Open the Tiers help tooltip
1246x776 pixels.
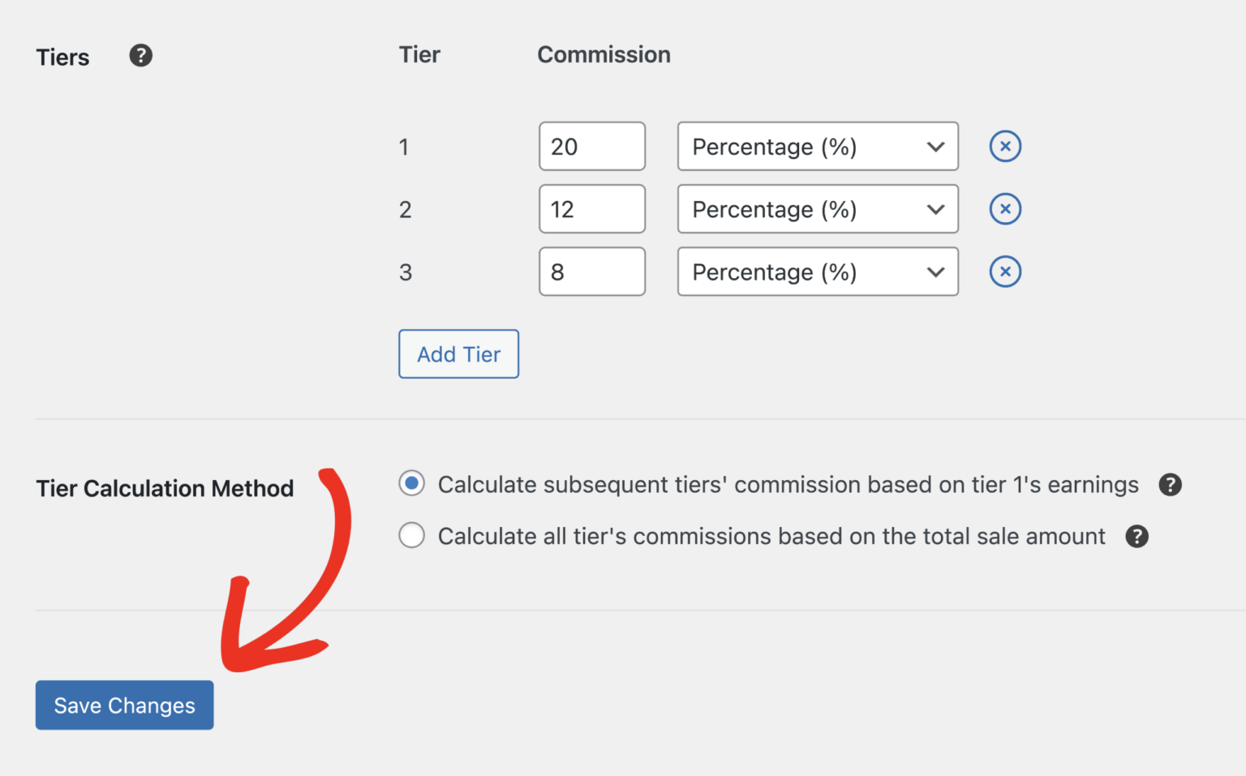point(140,55)
